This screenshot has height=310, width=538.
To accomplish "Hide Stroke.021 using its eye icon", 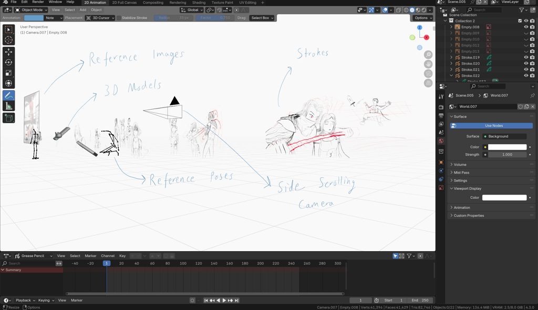I will pyautogui.click(x=526, y=70).
